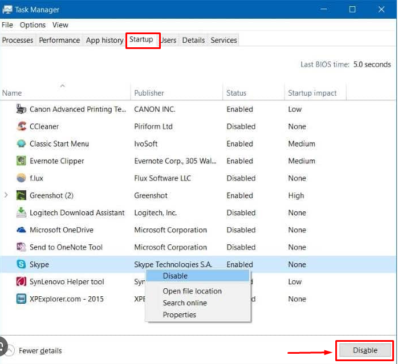Select the Evernote Clipper icon

(21, 161)
